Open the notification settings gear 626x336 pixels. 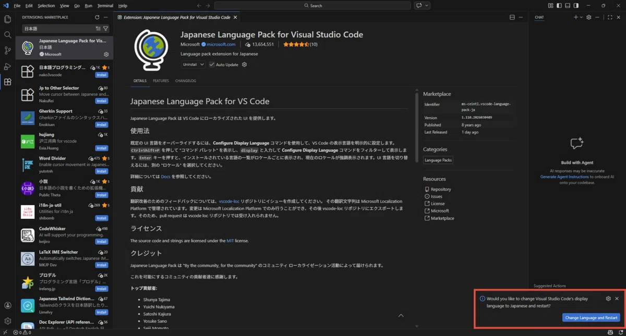coord(608,298)
